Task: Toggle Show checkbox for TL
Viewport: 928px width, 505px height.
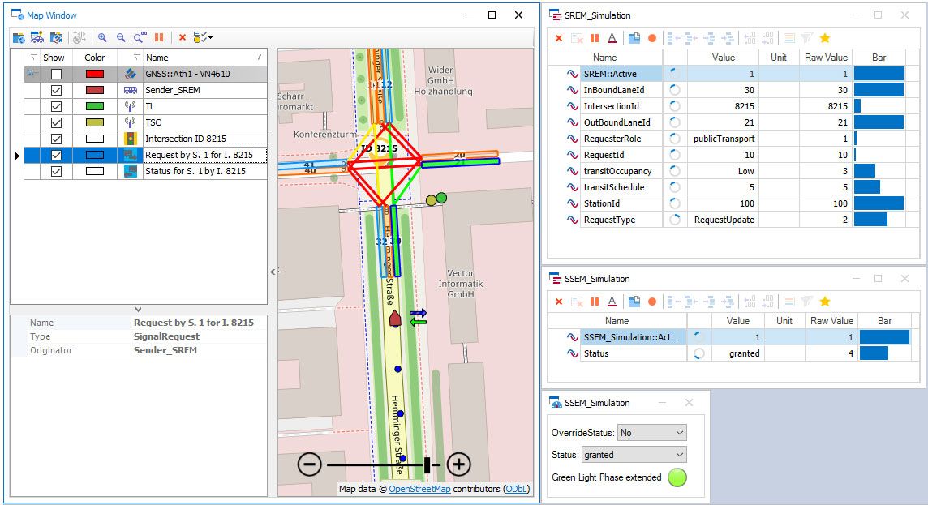Action: [x=56, y=106]
